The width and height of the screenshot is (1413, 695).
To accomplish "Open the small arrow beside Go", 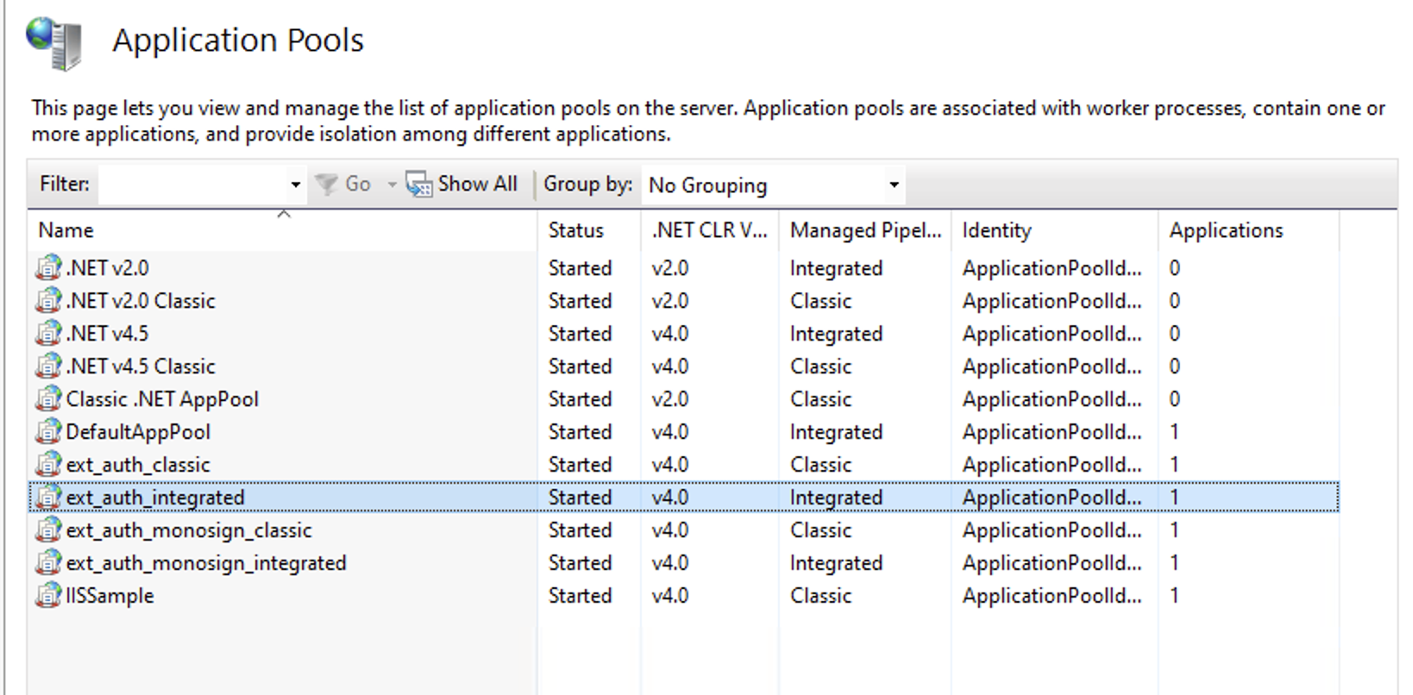I will click(392, 185).
